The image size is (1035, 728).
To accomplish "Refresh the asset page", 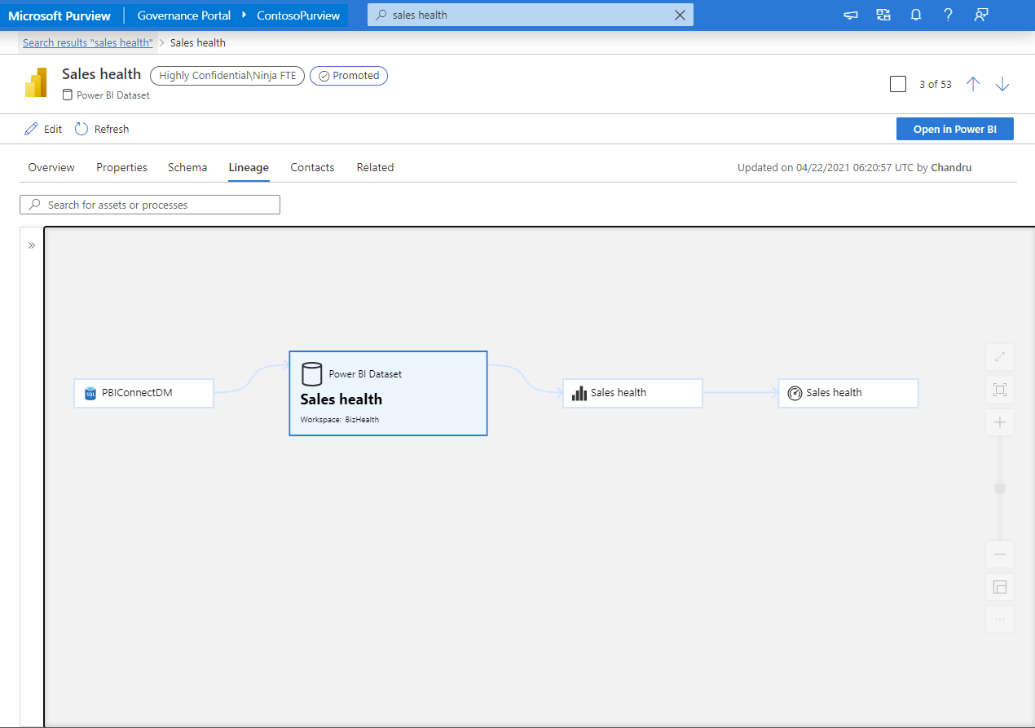I will (x=102, y=129).
